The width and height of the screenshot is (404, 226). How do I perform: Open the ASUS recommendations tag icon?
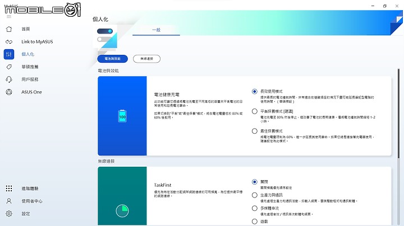pos(9,67)
